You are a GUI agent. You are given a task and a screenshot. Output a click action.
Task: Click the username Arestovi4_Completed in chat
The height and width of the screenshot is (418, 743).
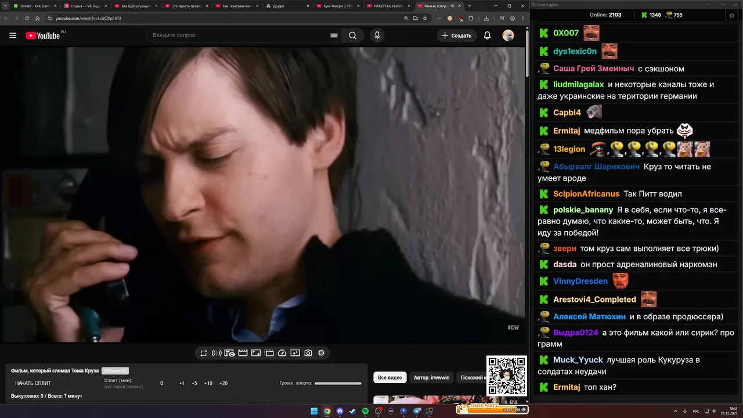point(594,300)
